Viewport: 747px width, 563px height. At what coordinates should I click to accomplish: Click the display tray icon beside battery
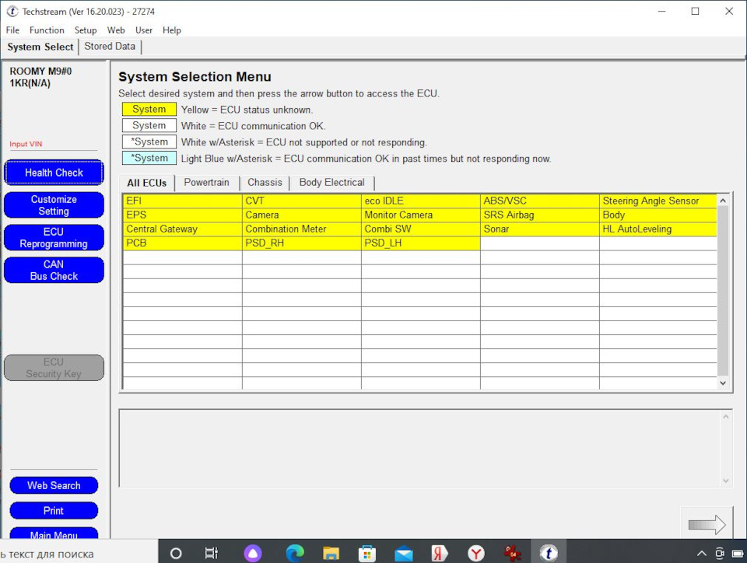[720, 553]
